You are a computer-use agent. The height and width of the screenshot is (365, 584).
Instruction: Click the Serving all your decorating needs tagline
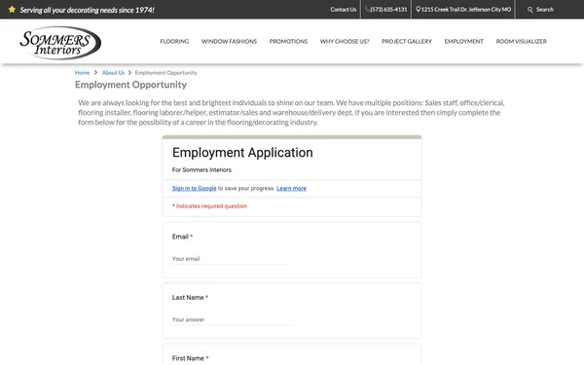(x=88, y=10)
